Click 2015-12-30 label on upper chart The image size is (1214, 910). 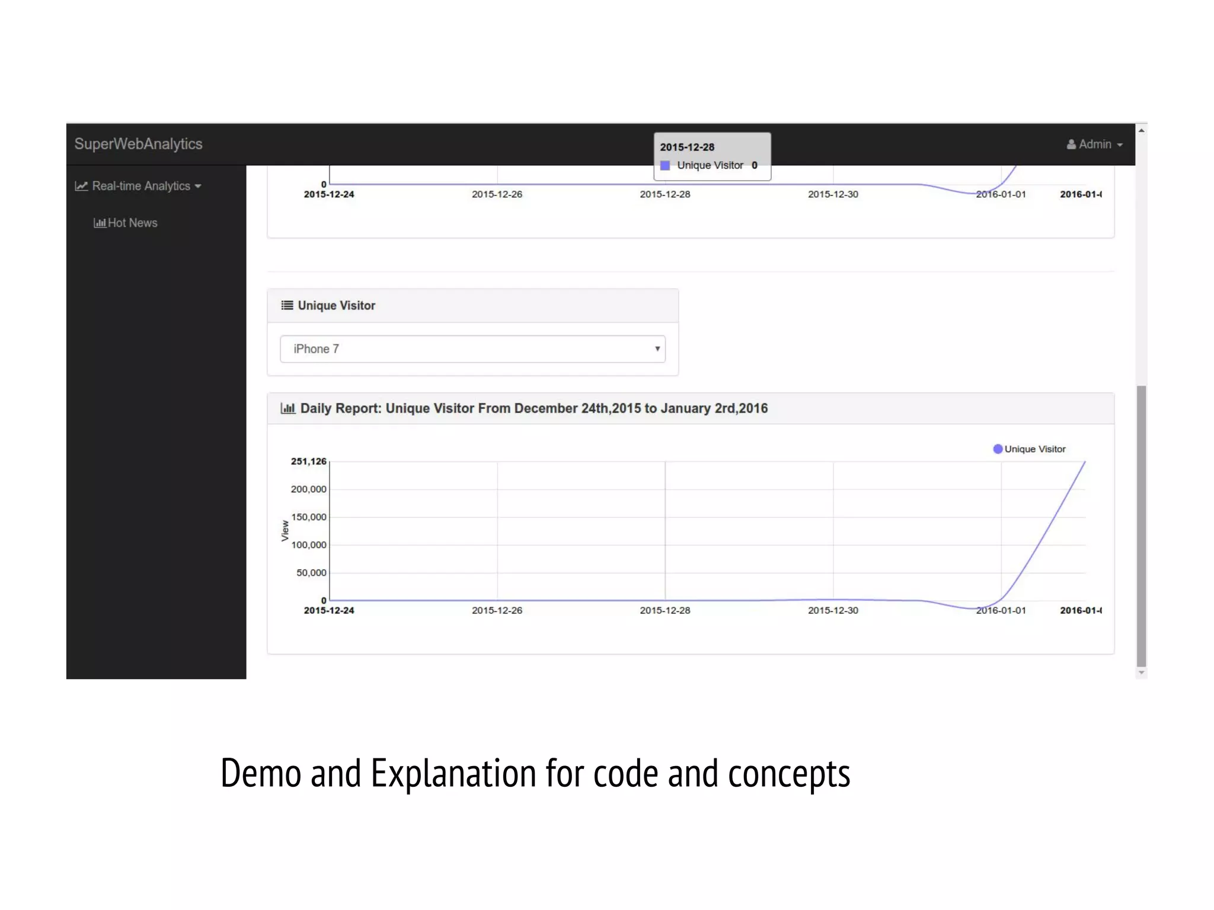click(833, 194)
